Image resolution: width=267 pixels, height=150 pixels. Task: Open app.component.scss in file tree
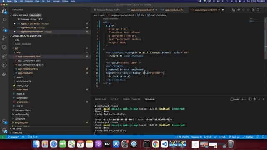29,60
